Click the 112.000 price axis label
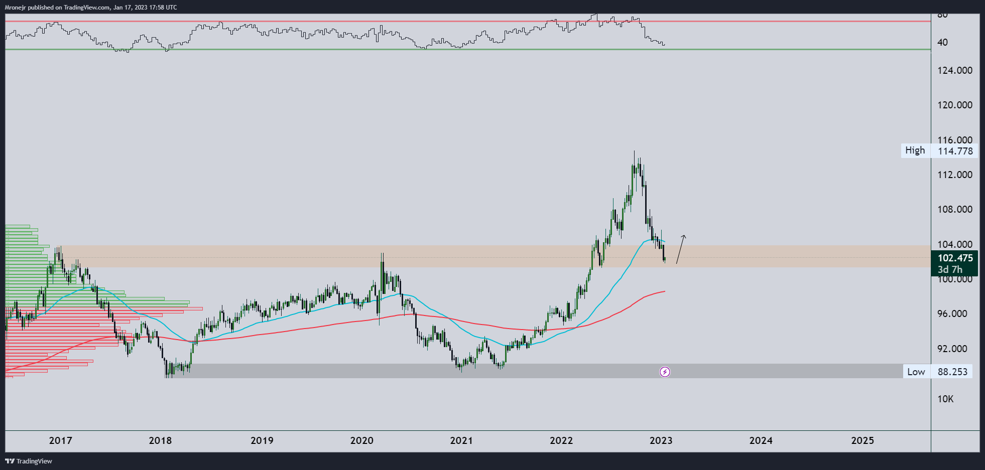Viewport: 985px width, 470px height. click(x=955, y=175)
